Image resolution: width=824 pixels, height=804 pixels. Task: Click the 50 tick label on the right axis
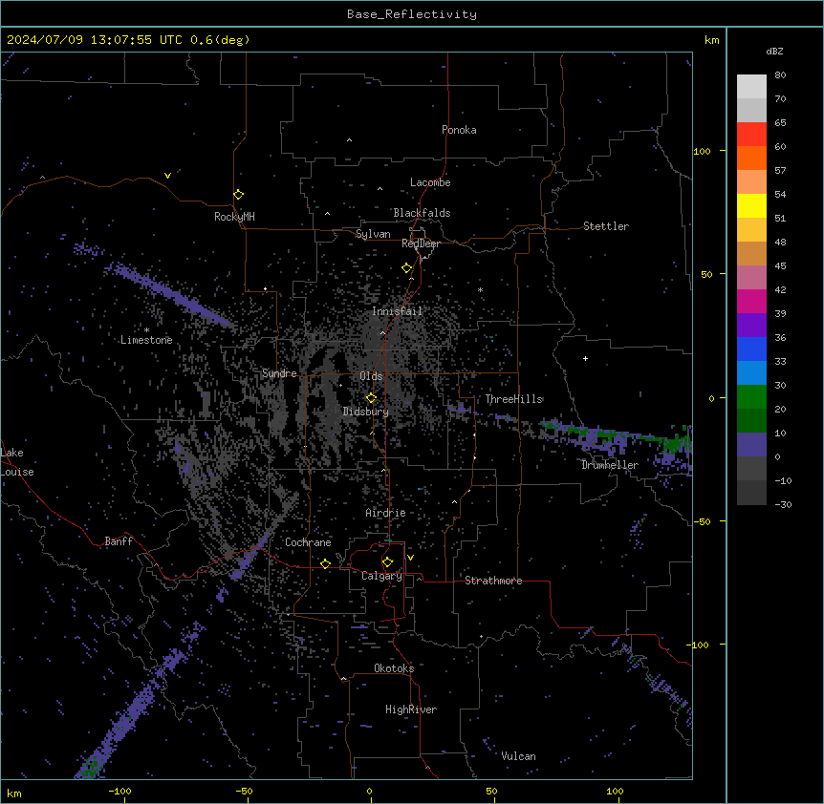(x=706, y=274)
